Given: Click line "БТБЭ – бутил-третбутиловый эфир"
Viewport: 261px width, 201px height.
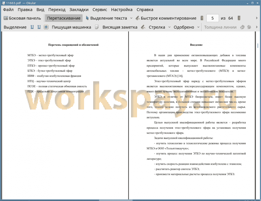Looking at the screenshot, I should click(x=50, y=71).
